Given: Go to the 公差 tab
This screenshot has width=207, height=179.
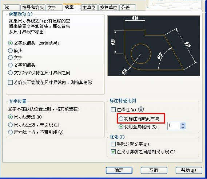Looking at the screenshot, I should 128,8.
